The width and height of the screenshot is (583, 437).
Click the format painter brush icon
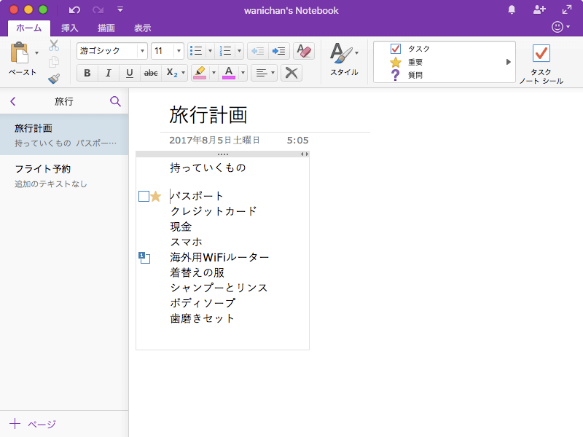click(x=53, y=79)
